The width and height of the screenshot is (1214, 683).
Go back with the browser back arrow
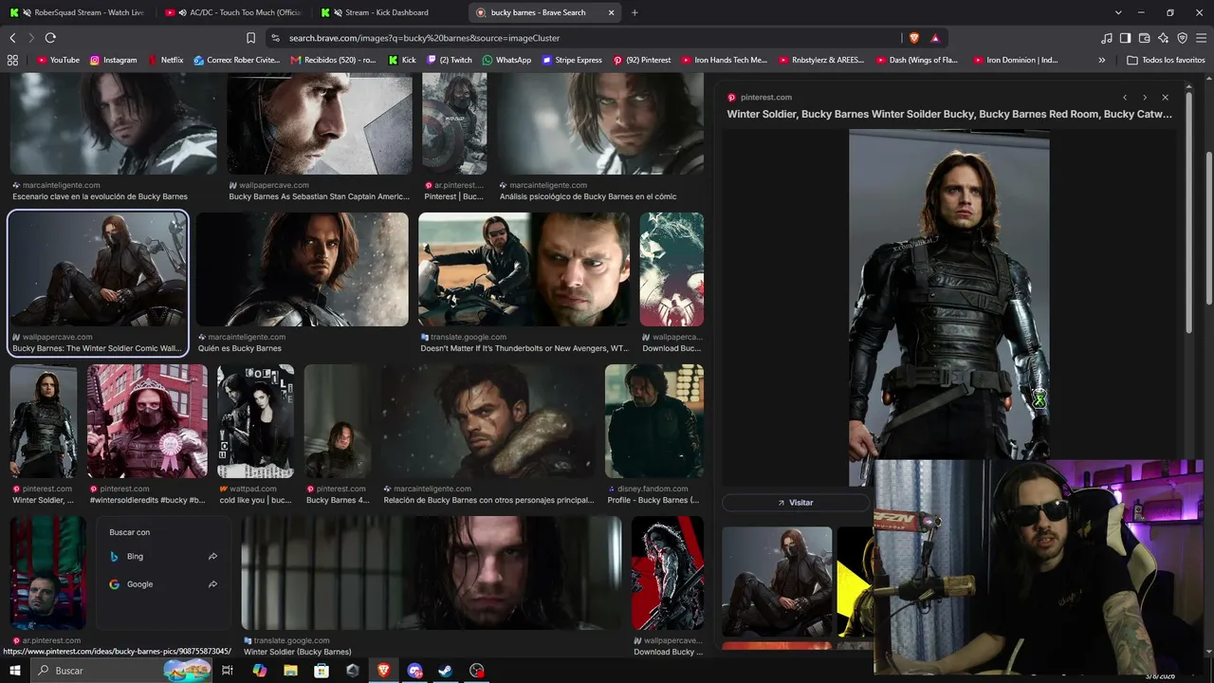(x=12, y=38)
